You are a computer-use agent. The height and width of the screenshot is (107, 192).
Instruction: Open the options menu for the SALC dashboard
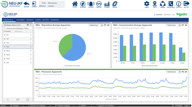pyautogui.click(x=31, y=51)
